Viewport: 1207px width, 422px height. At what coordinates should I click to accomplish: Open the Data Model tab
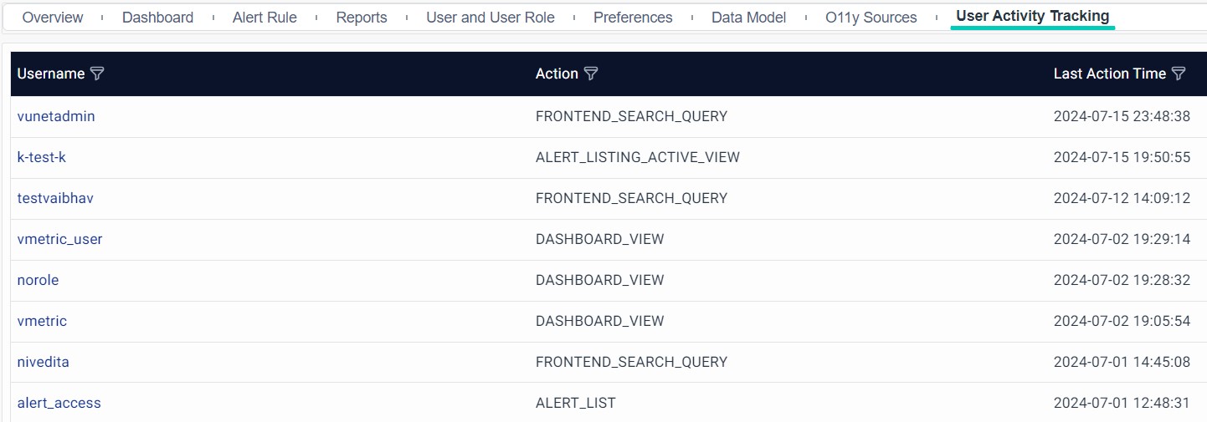point(748,18)
